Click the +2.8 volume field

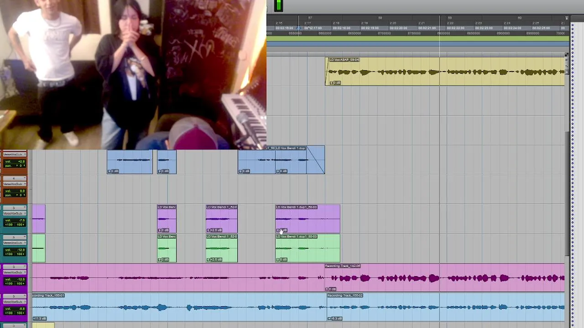[15, 162]
